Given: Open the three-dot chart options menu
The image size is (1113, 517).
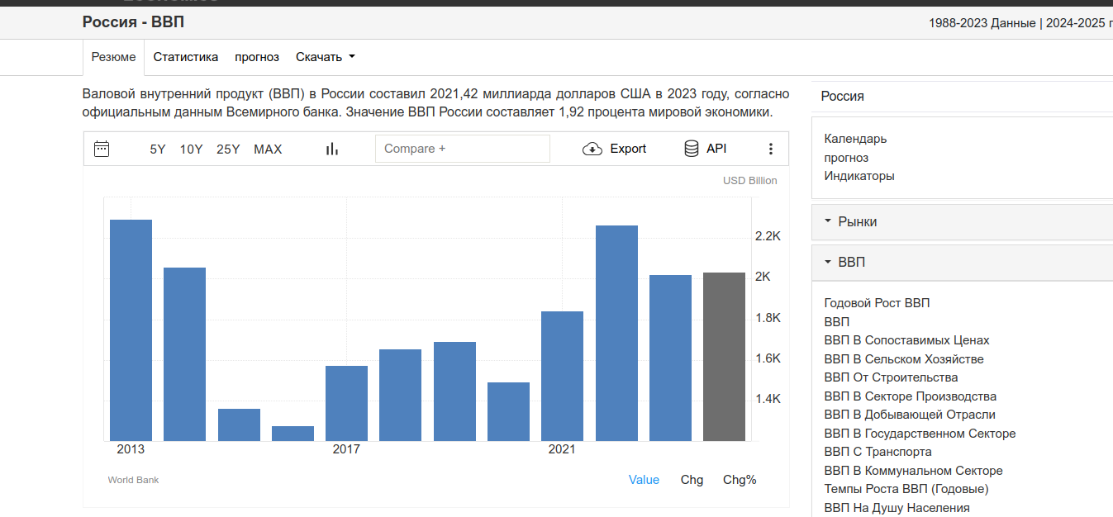Looking at the screenshot, I should (771, 149).
